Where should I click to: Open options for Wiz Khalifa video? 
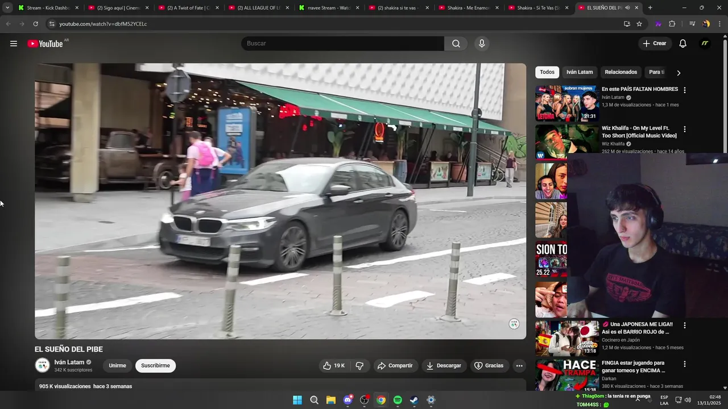684,129
